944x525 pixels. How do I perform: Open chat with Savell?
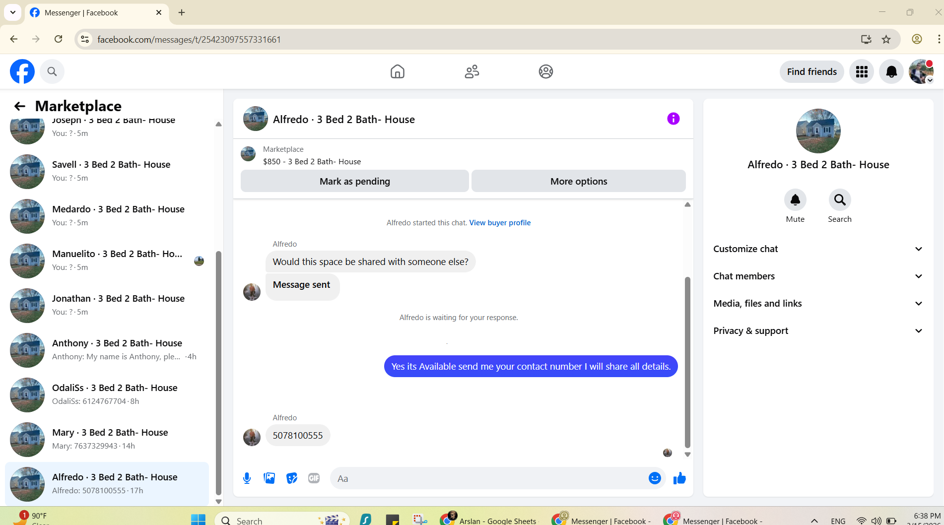tap(107, 171)
